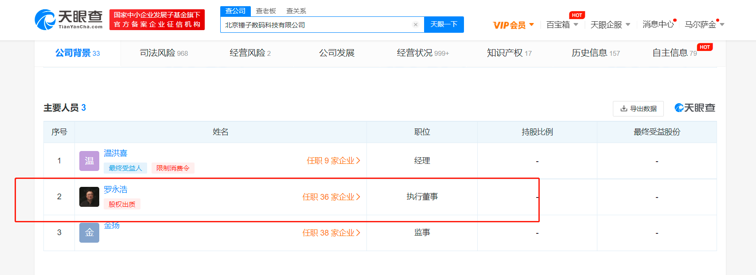The image size is (756, 275).
Task: Clear the search box with the X icon
Action: [x=416, y=25]
